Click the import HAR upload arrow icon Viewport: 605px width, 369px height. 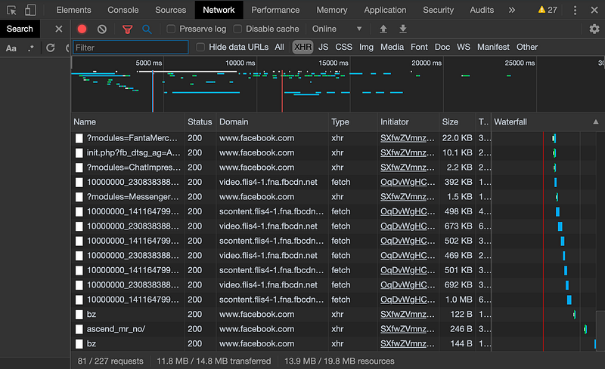coord(383,29)
